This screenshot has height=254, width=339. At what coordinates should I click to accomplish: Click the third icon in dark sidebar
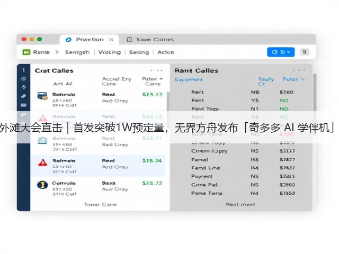[x=23, y=87]
